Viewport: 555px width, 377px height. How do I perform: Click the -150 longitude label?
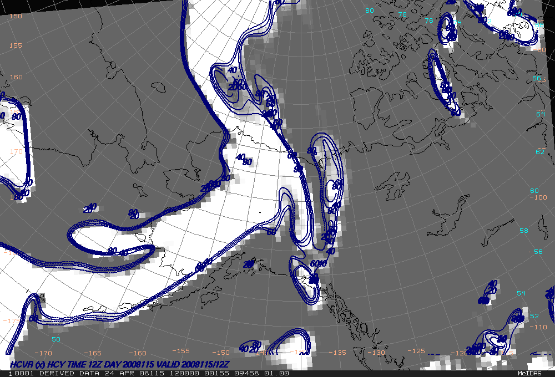pyautogui.click(x=221, y=352)
